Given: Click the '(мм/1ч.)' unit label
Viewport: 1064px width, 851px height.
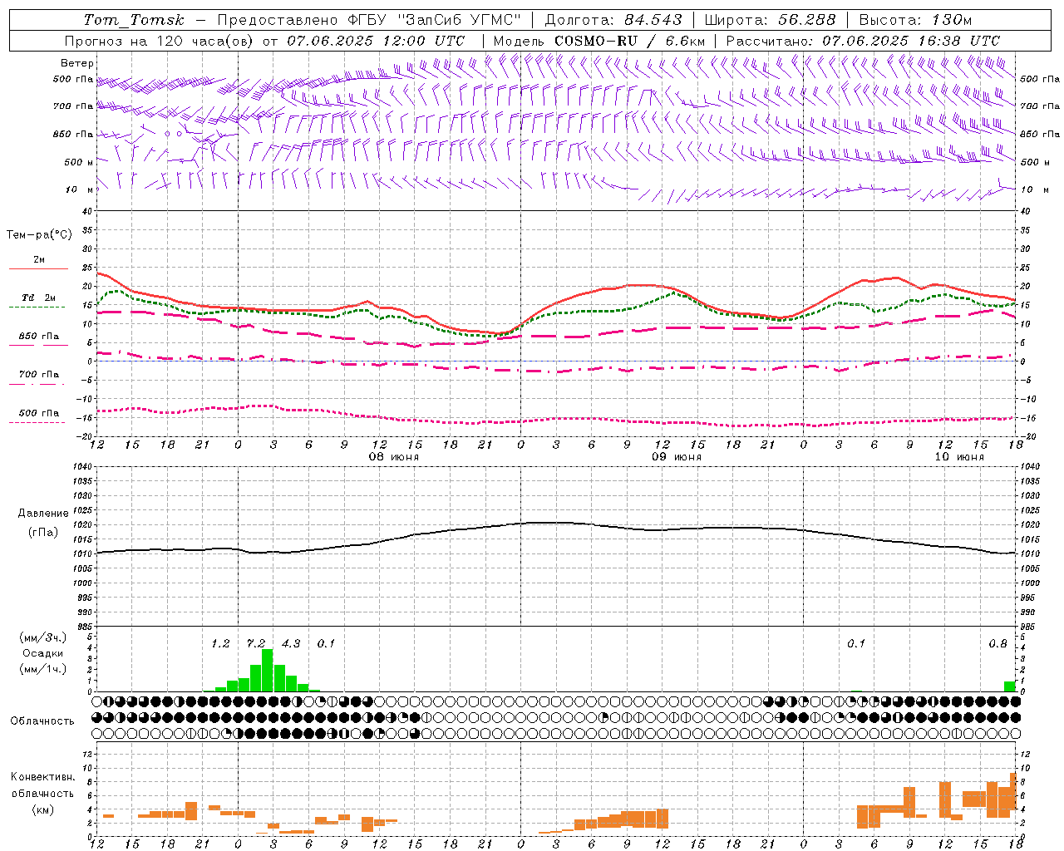Looking at the screenshot, I should [x=43, y=669].
